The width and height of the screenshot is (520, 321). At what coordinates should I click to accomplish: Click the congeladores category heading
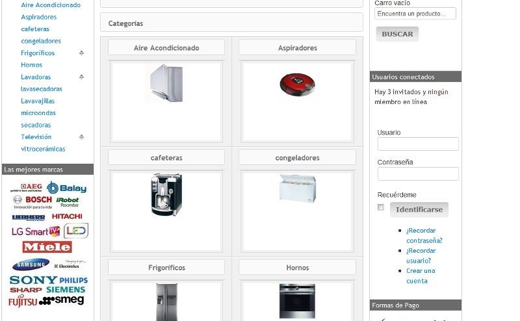click(297, 158)
